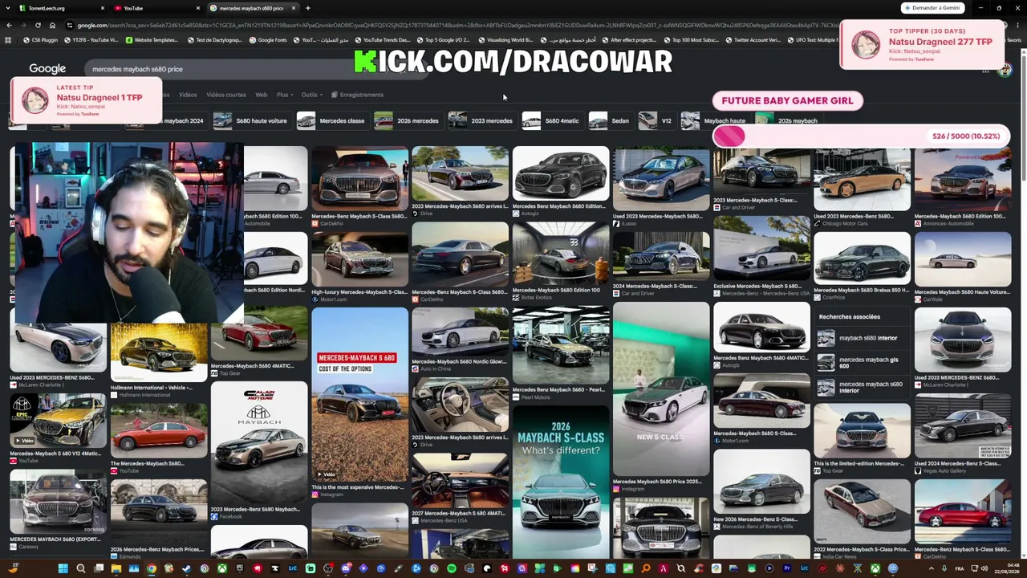The image size is (1027, 578).
Task: Open the Google apps grid
Action: 985,71
